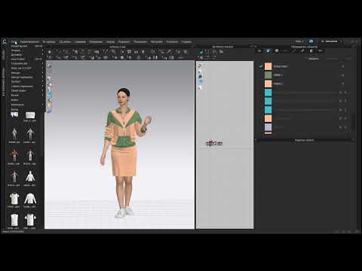Open the File menu in menu bar
Screen dimensions: 362x271
pos(14,41)
